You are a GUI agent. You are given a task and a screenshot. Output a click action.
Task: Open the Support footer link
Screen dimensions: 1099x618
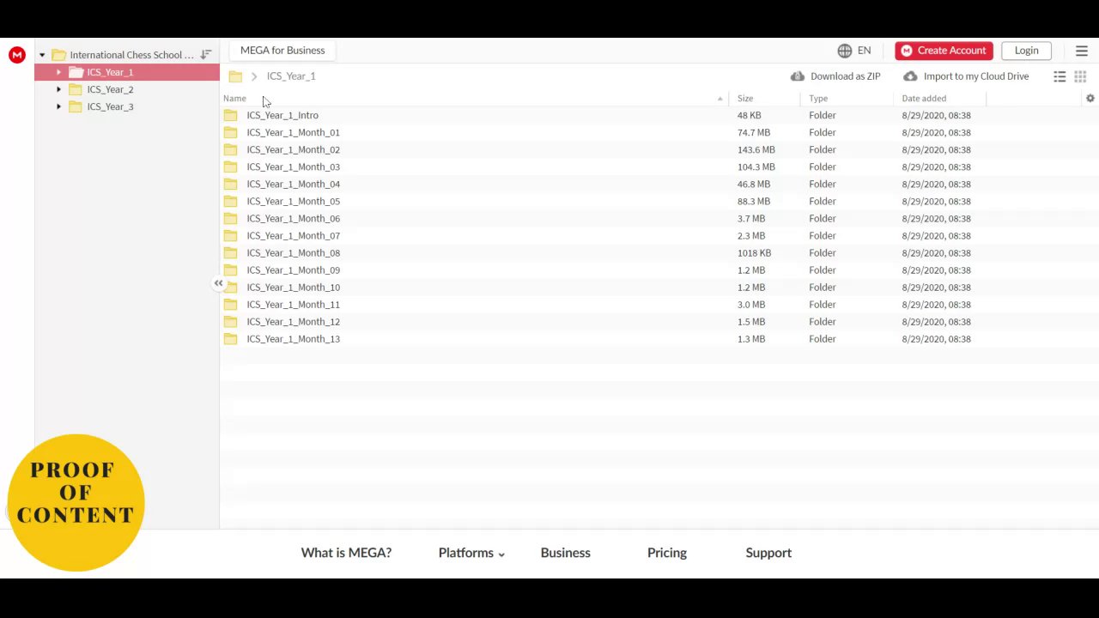pos(768,553)
